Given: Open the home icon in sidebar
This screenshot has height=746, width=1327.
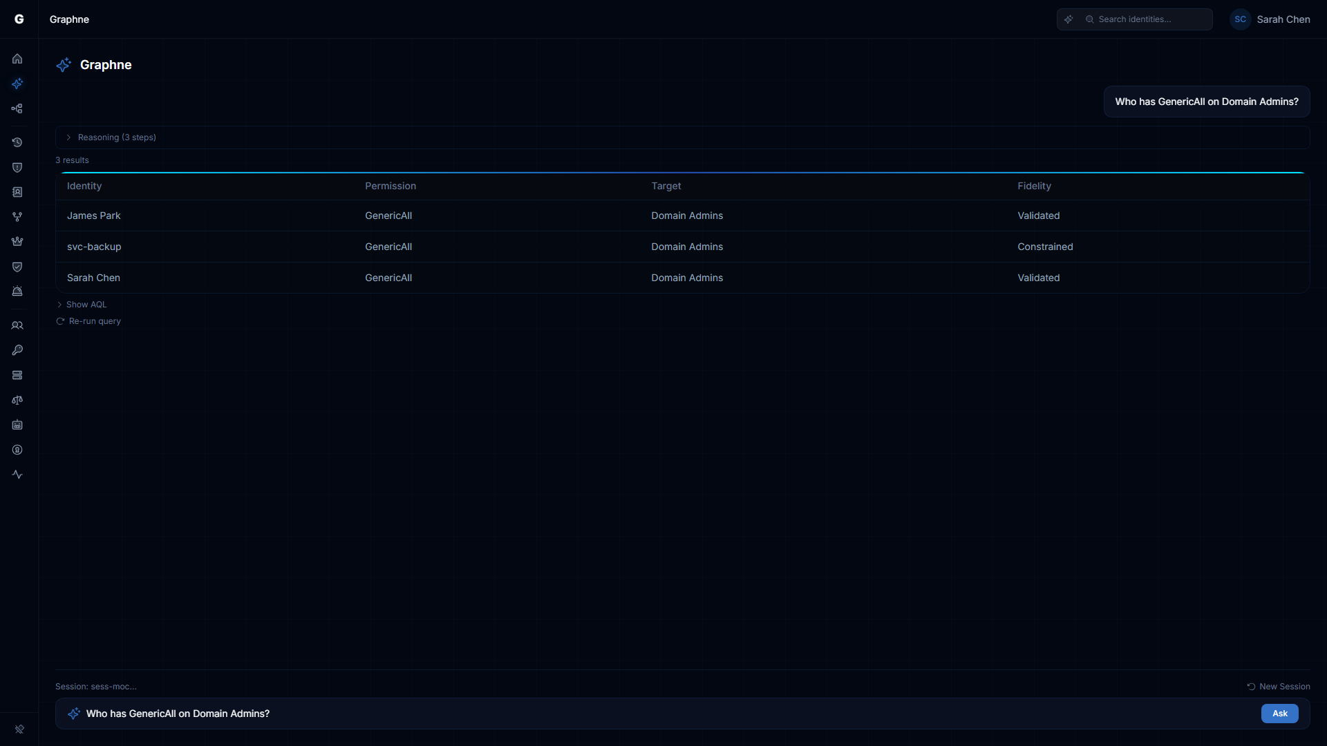Looking at the screenshot, I should tap(17, 59).
